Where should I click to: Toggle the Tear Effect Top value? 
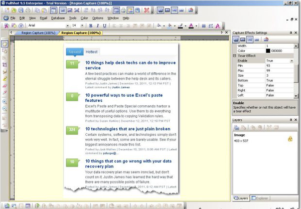pyautogui.click(x=279, y=85)
